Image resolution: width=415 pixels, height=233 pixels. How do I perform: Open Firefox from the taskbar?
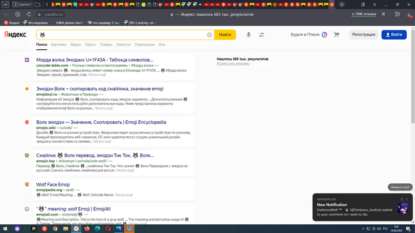coord(87,229)
